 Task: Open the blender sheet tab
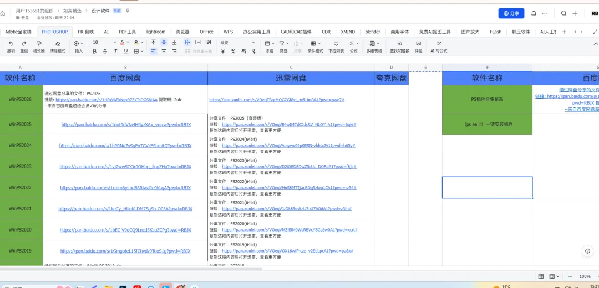(x=373, y=32)
